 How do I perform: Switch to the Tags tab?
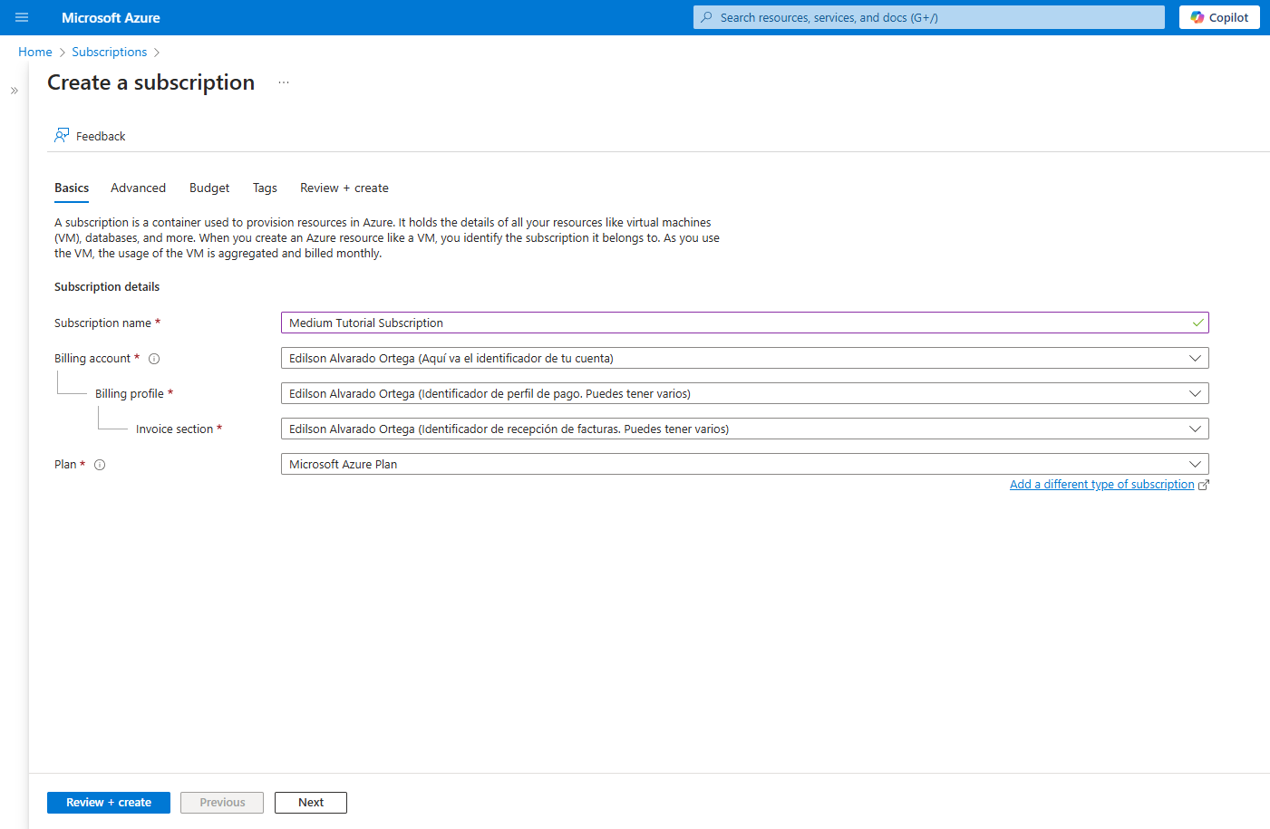[x=265, y=188]
